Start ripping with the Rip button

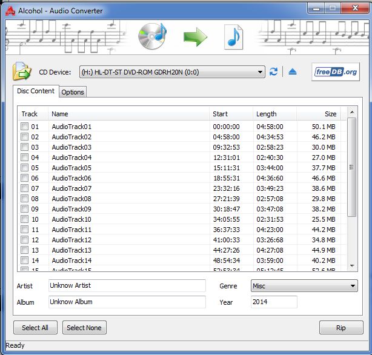coord(341,328)
